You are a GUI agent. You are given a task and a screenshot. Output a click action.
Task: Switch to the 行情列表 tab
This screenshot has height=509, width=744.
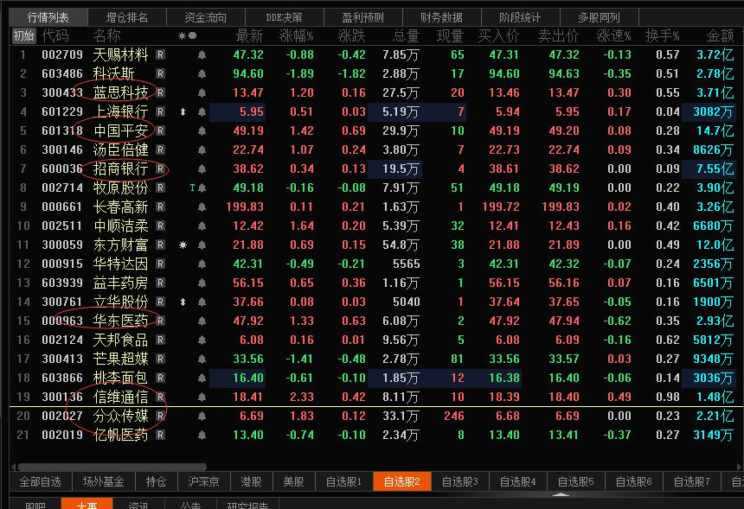pyautogui.click(x=48, y=17)
